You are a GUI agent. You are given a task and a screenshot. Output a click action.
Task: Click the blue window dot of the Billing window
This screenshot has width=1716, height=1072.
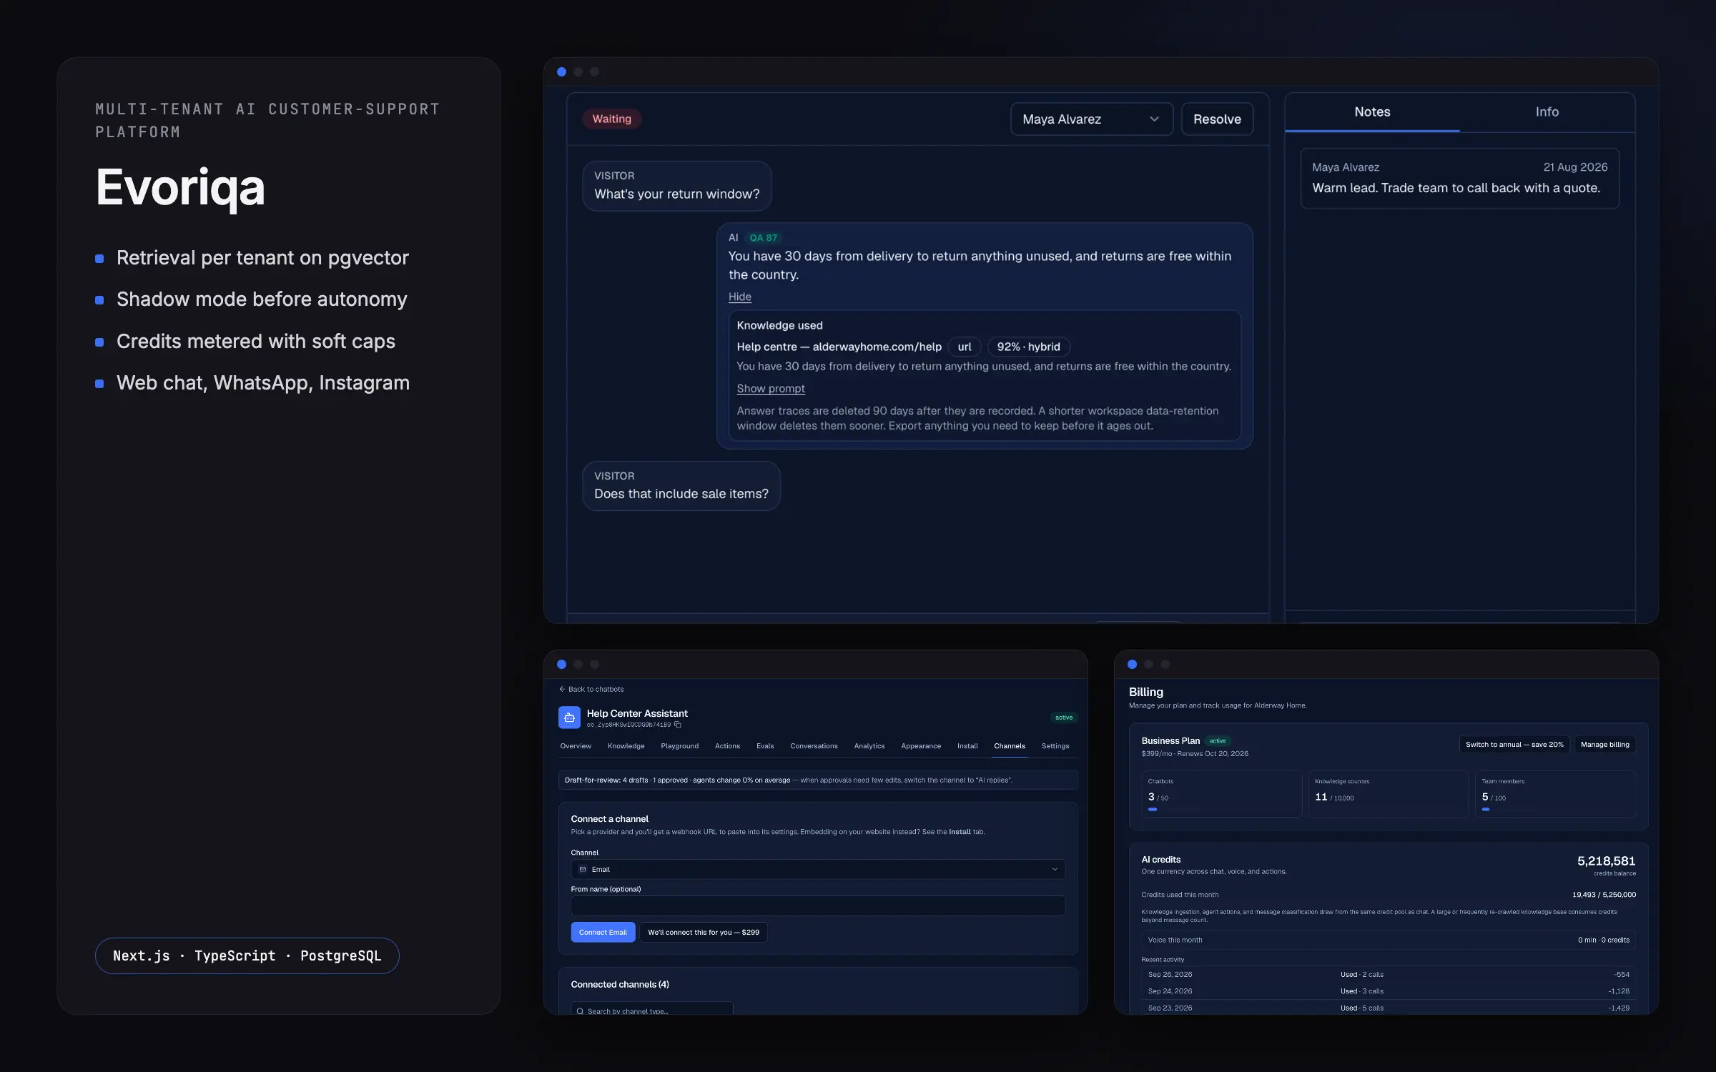coord(1132,664)
